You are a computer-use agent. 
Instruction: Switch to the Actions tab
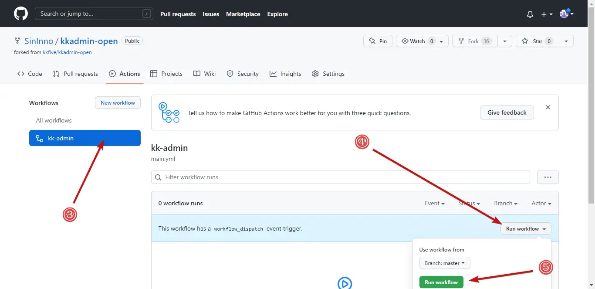(125, 74)
